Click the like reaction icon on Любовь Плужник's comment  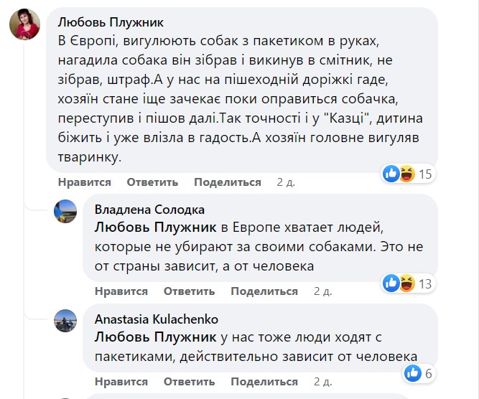pyautogui.click(x=392, y=173)
